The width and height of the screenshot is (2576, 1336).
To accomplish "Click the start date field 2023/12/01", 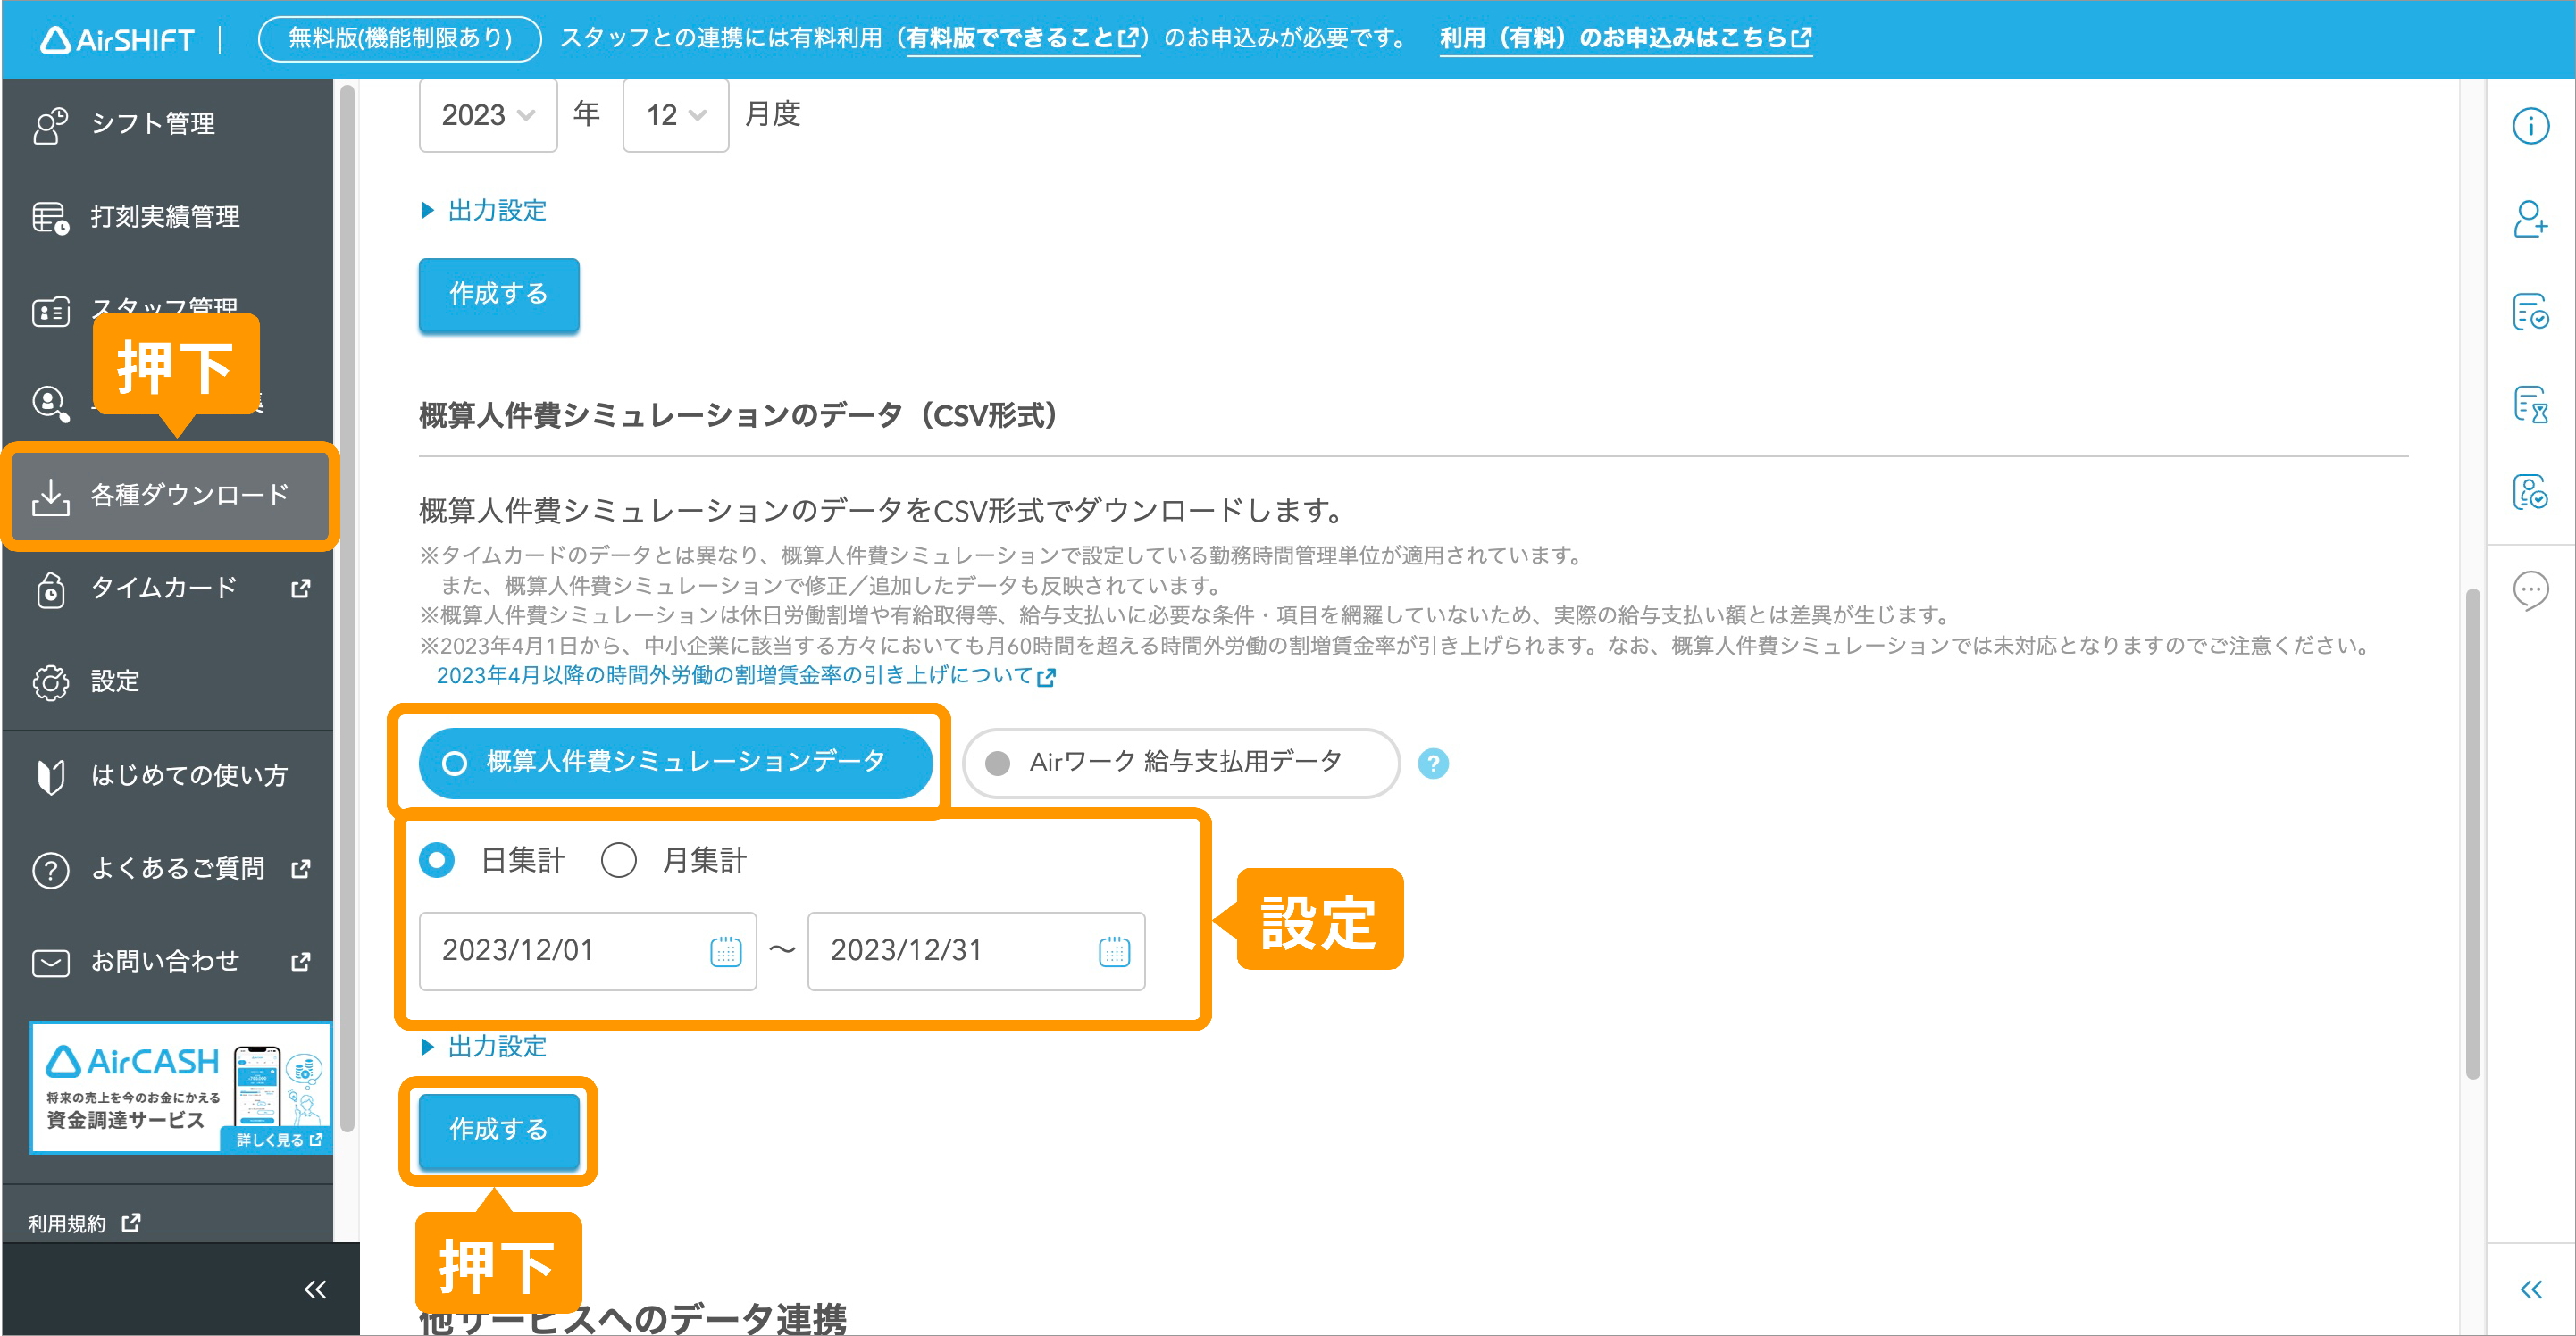I will pyautogui.click(x=588, y=951).
